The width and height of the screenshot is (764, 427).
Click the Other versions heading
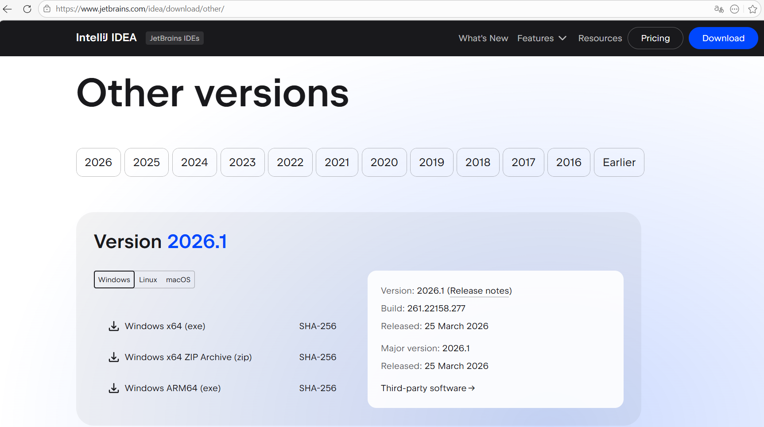pyautogui.click(x=213, y=93)
